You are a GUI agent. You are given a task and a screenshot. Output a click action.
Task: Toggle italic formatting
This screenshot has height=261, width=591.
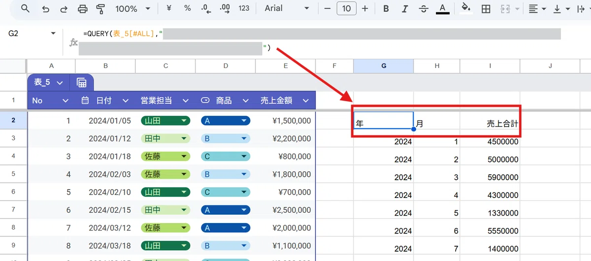tap(405, 8)
